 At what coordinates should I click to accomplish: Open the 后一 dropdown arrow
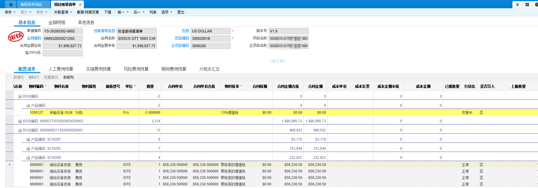click(x=143, y=12)
